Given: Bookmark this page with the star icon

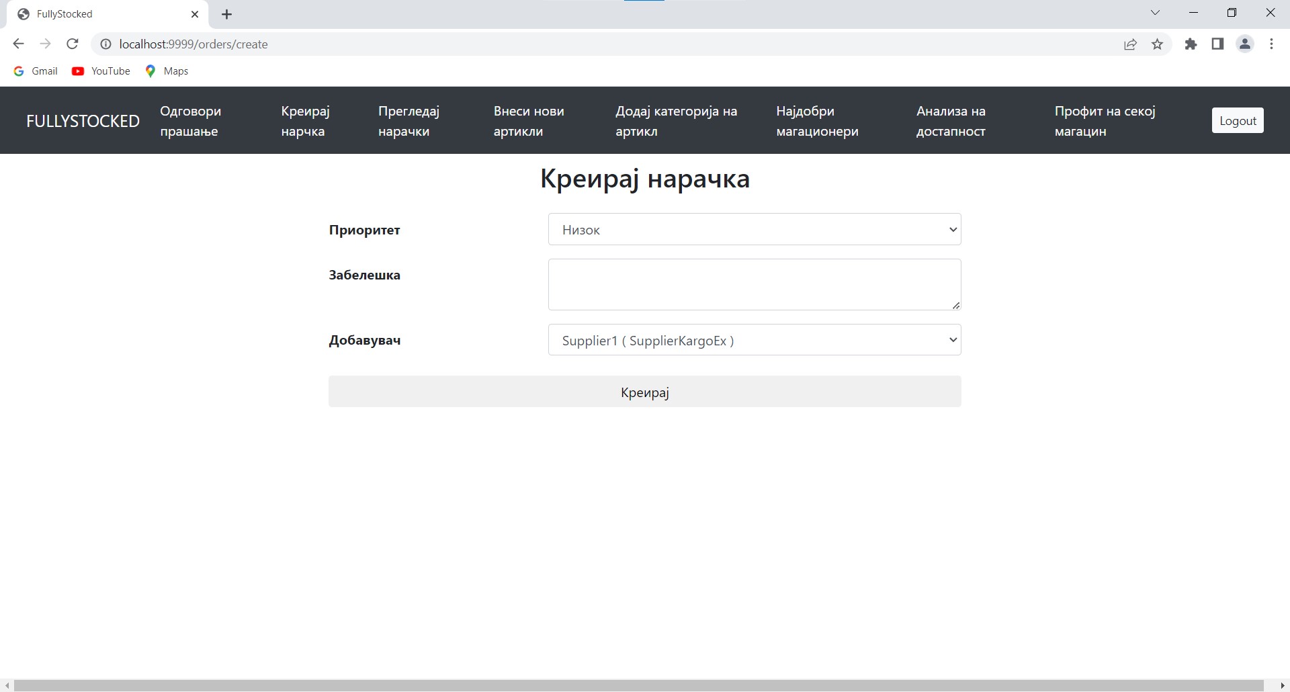Looking at the screenshot, I should (x=1157, y=44).
